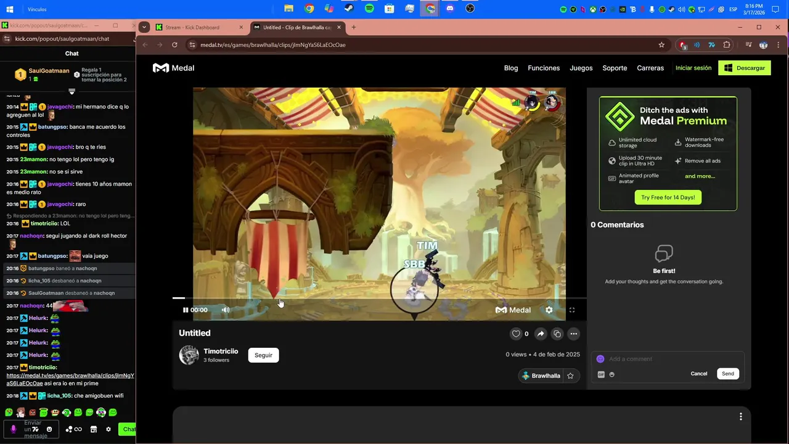
Task: Open the emoji picker in Kick chat input
Action: tap(49, 429)
